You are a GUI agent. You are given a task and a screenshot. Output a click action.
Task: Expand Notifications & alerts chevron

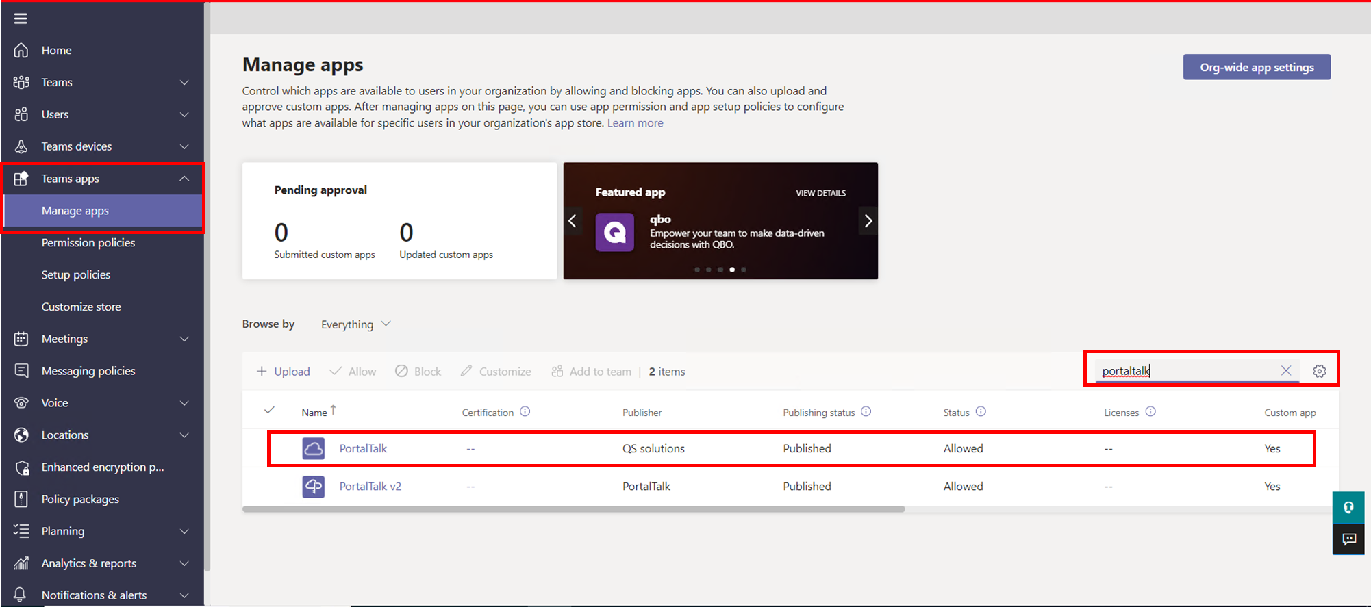pos(184,595)
